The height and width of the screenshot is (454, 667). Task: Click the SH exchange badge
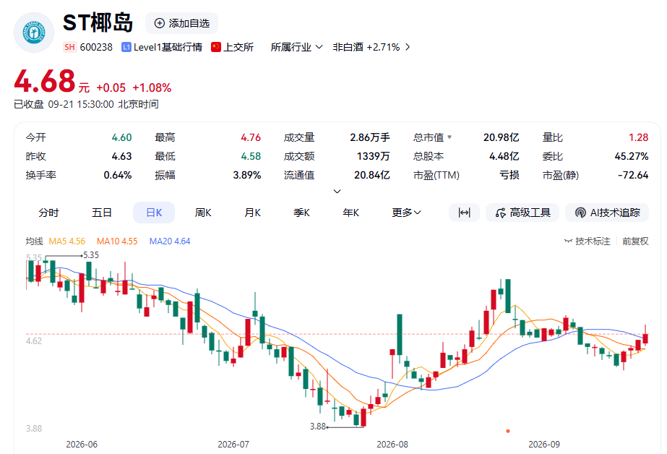[x=70, y=47]
